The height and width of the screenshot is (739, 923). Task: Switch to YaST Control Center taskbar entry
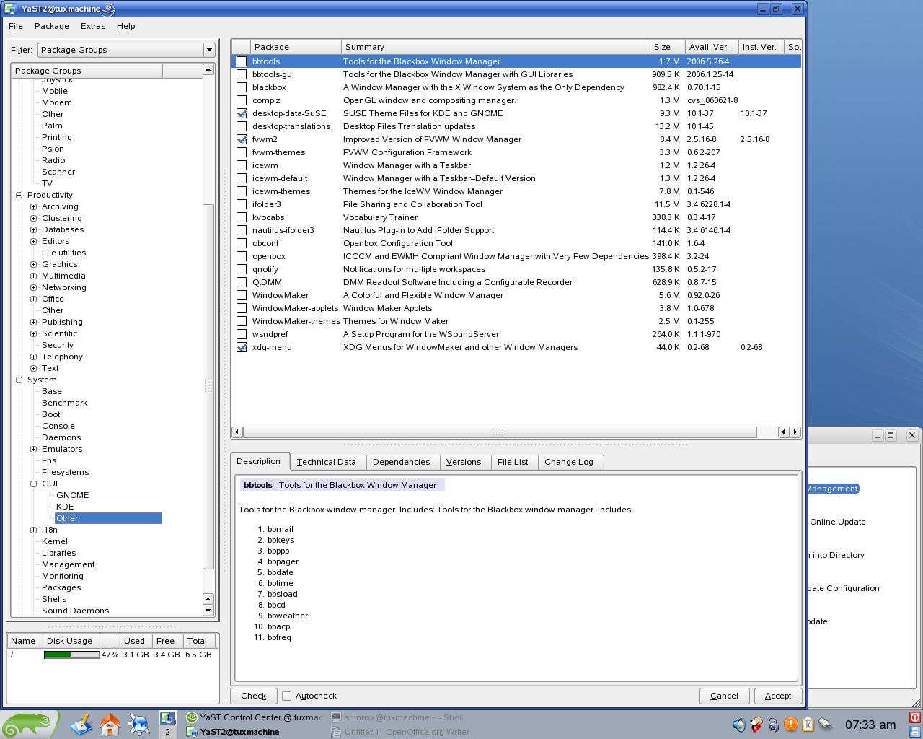[255, 717]
